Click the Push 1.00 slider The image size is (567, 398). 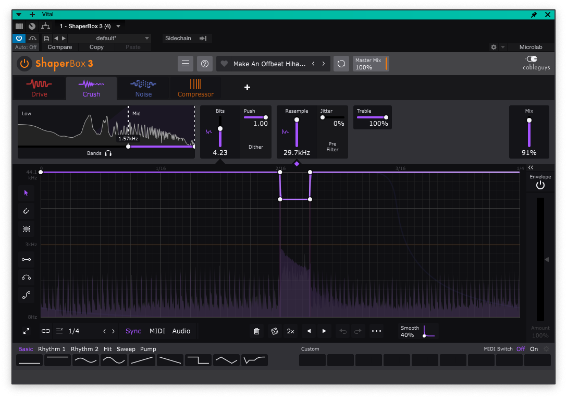pyautogui.click(x=256, y=117)
